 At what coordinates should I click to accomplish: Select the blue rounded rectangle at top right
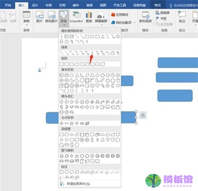178,62
